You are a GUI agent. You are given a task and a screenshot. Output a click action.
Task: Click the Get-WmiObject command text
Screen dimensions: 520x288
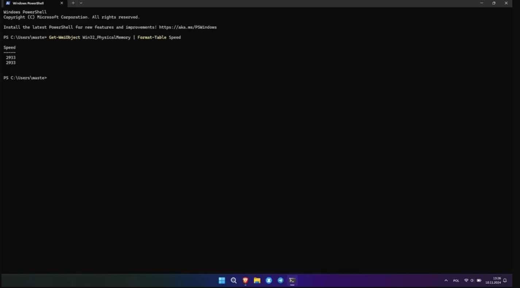click(65, 38)
